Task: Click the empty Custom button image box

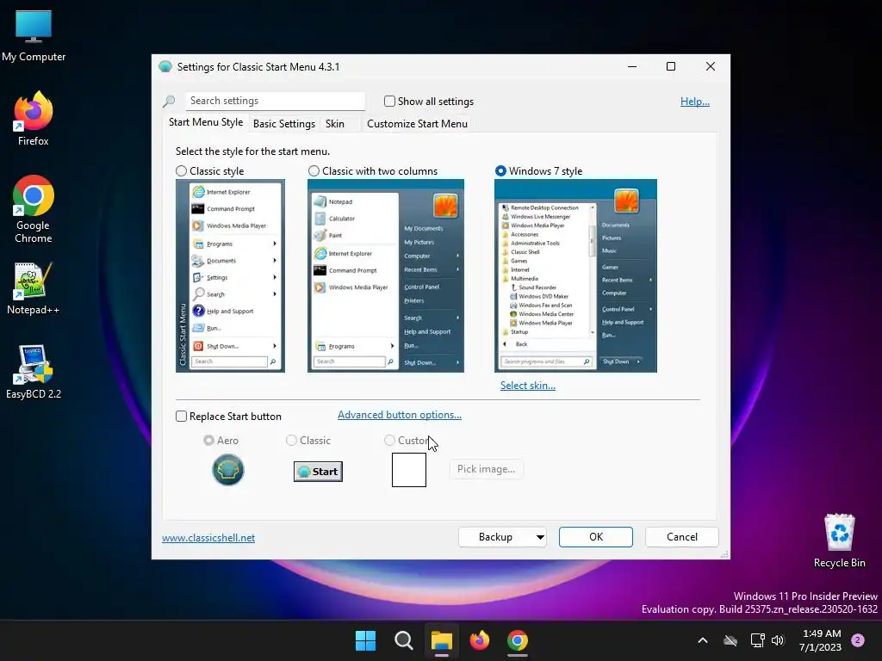Action: point(409,470)
